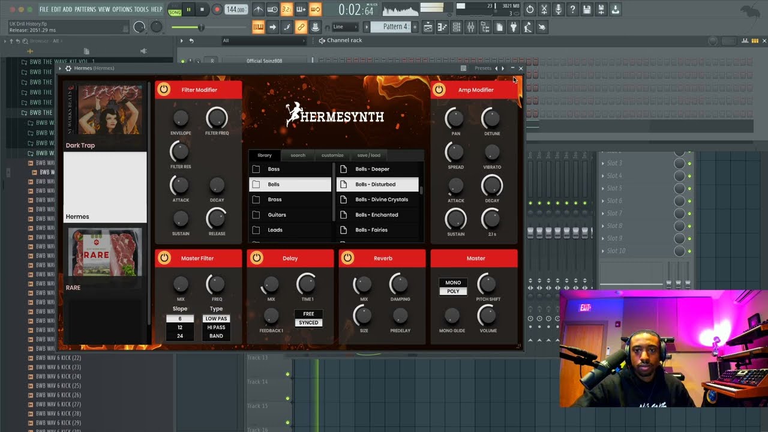This screenshot has height=432, width=768.
Task: Open the Leads folder in Hermes library
Action: [x=290, y=230]
